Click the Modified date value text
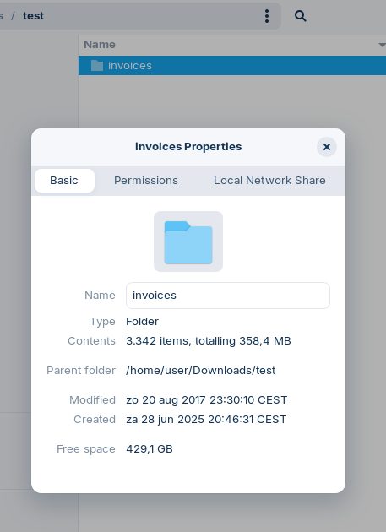This screenshot has width=386, height=532. point(207,400)
